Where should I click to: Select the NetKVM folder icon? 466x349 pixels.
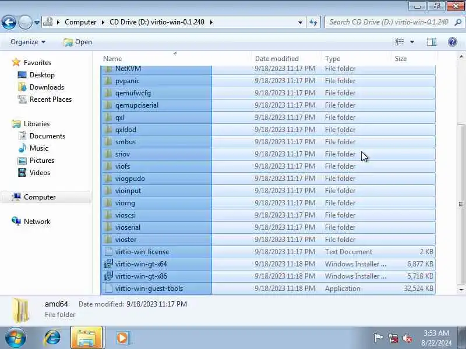pyautogui.click(x=108, y=69)
